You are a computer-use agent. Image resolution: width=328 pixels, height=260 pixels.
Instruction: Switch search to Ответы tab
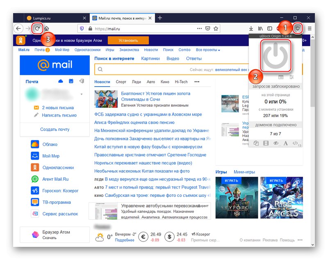[x=194, y=59]
